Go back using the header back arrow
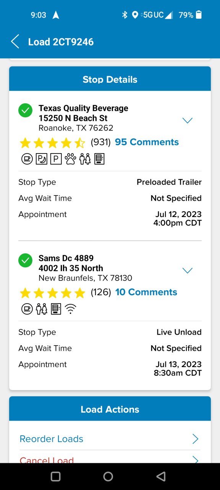The width and height of the screenshot is (220, 490). pyautogui.click(x=15, y=42)
